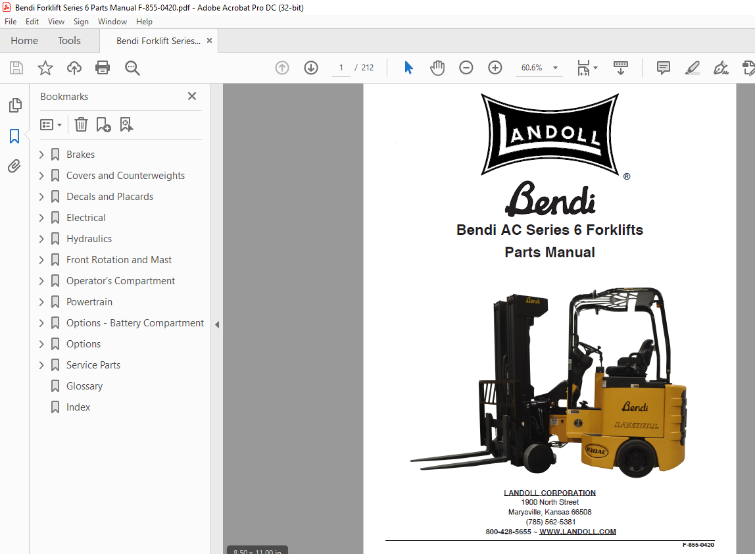Select the Hydraulics bookmark label
This screenshot has height=554, width=755.
click(89, 239)
